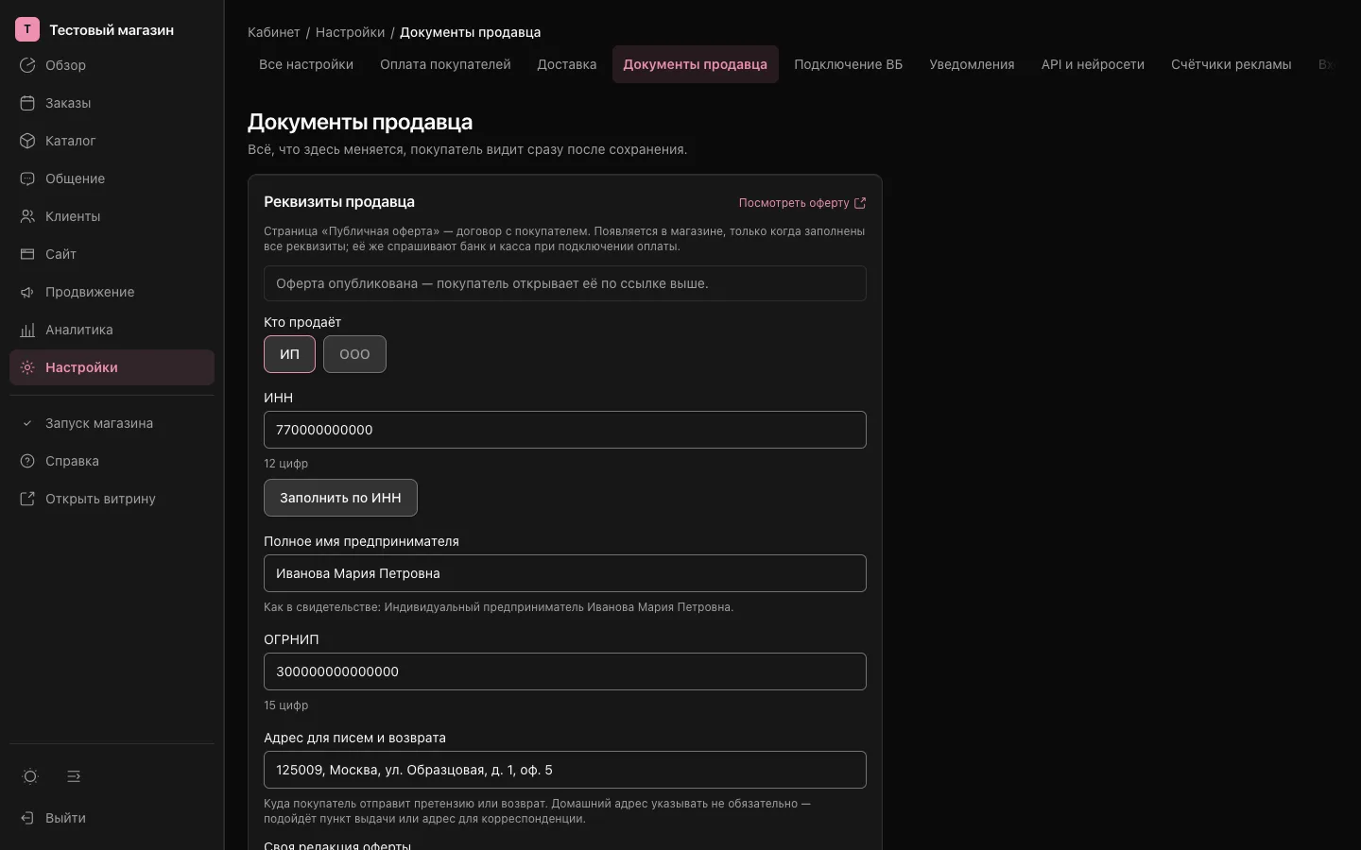Switch to the Оплата покупателей tab
This screenshot has height=850, width=1361.
tap(445, 64)
